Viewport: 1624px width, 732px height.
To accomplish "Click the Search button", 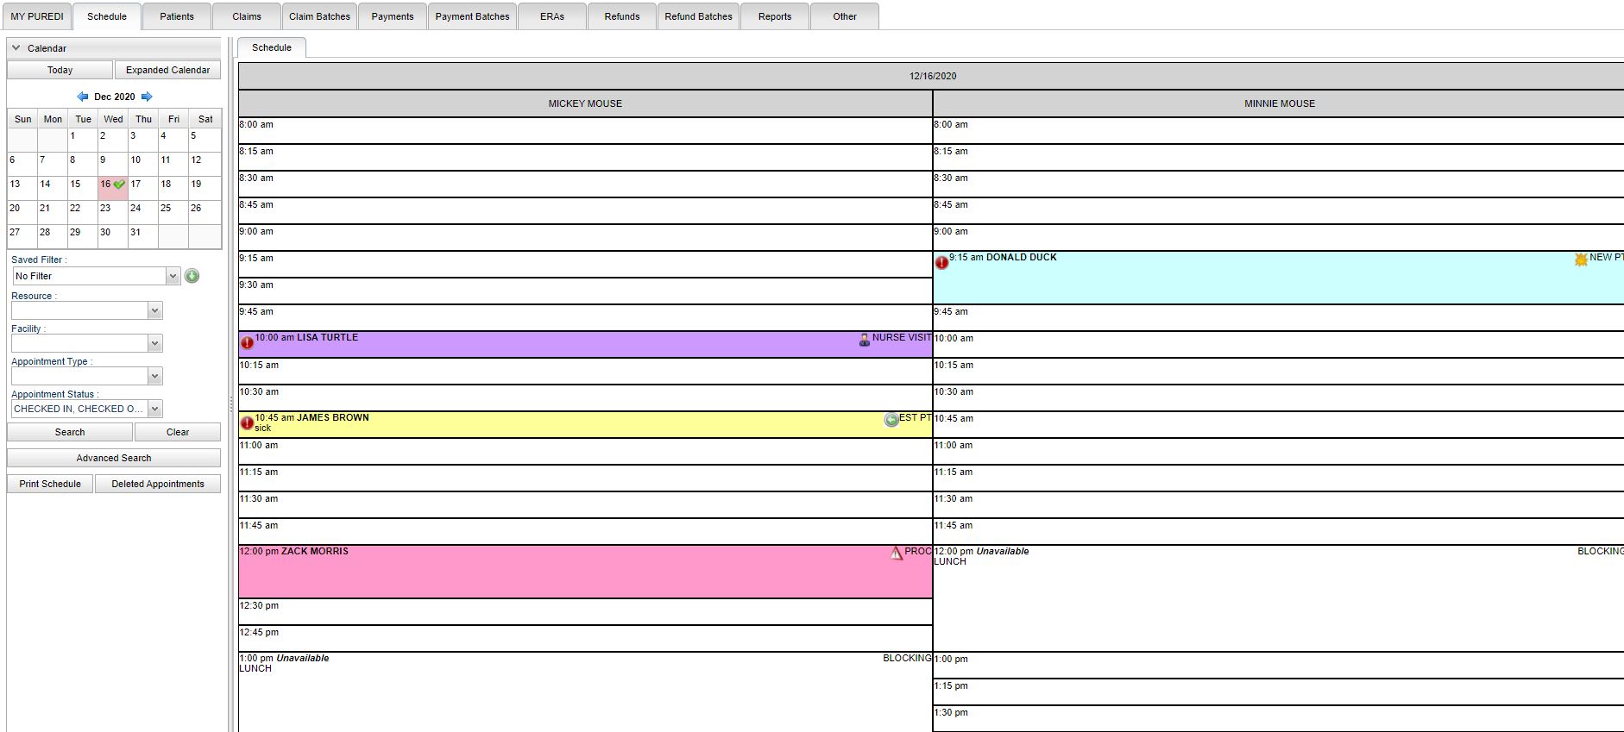I will [x=70, y=432].
